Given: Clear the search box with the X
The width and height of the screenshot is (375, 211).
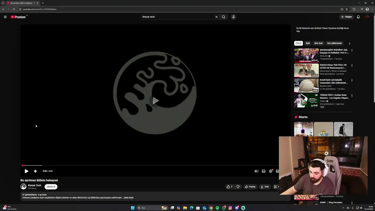Looking at the screenshot, I should (x=217, y=17).
